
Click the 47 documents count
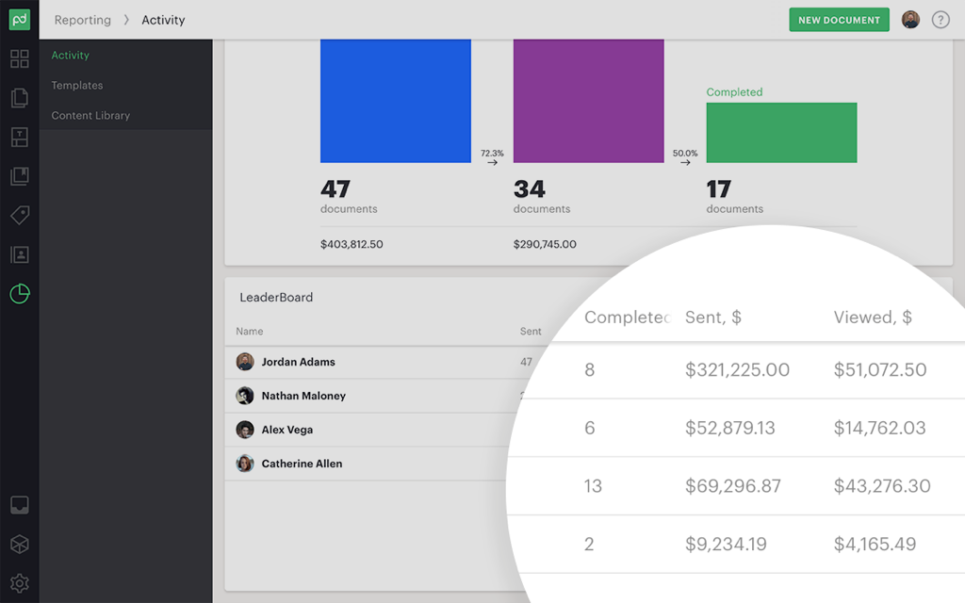pos(335,188)
